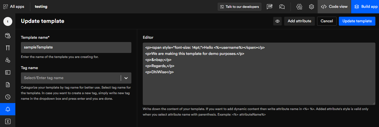Click the editor resize handle corner
This screenshot has width=379, height=127.
point(374,103)
